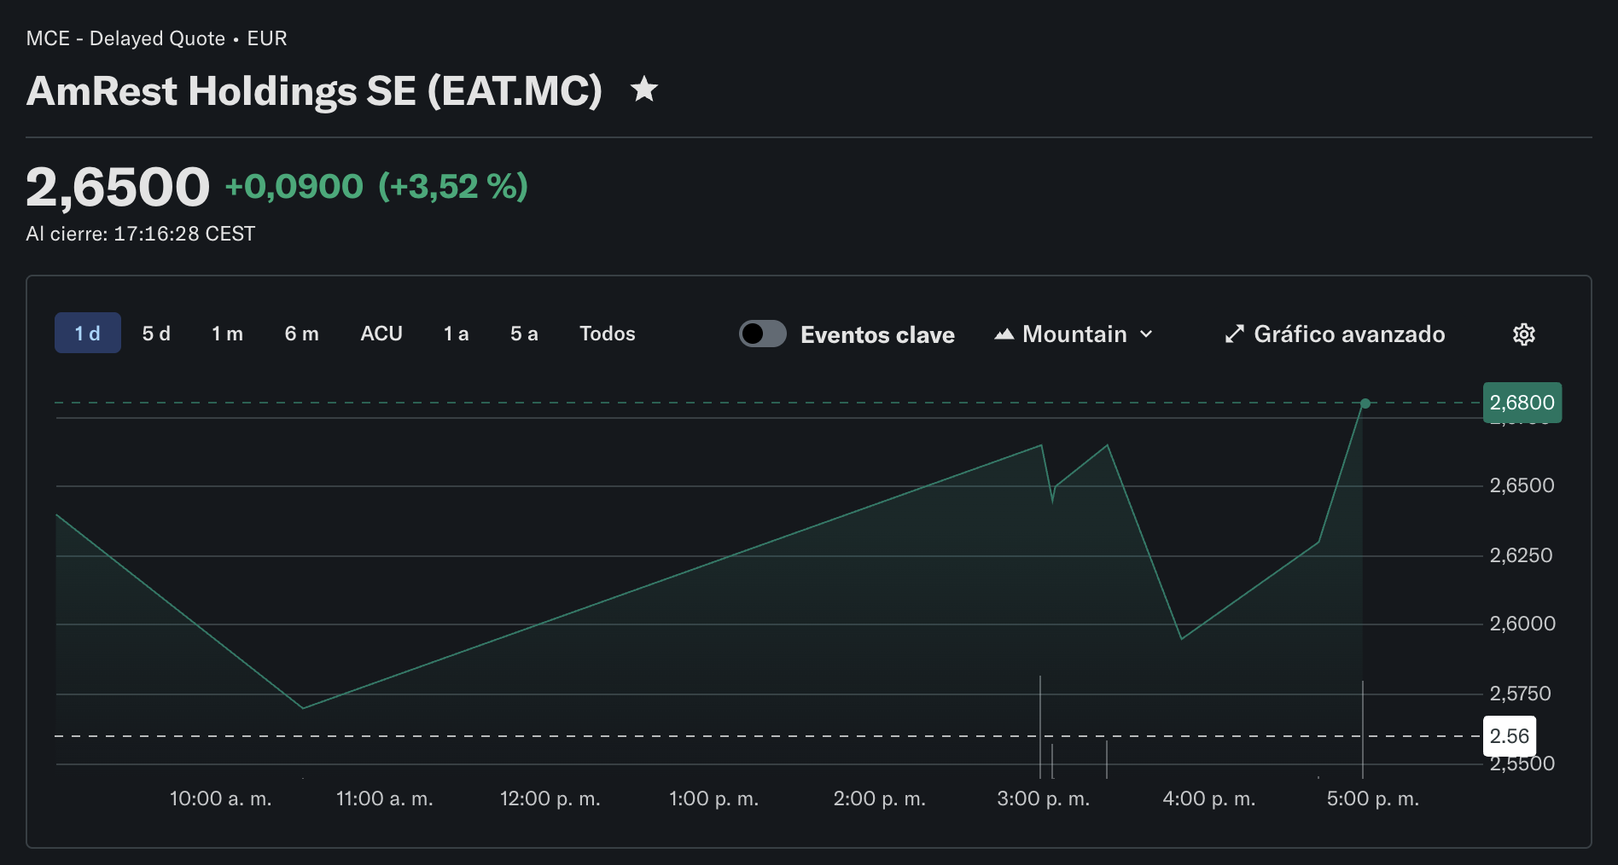Click the 10:00 a. m. axis label
This screenshot has height=865, width=1618.
pos(221,799)
